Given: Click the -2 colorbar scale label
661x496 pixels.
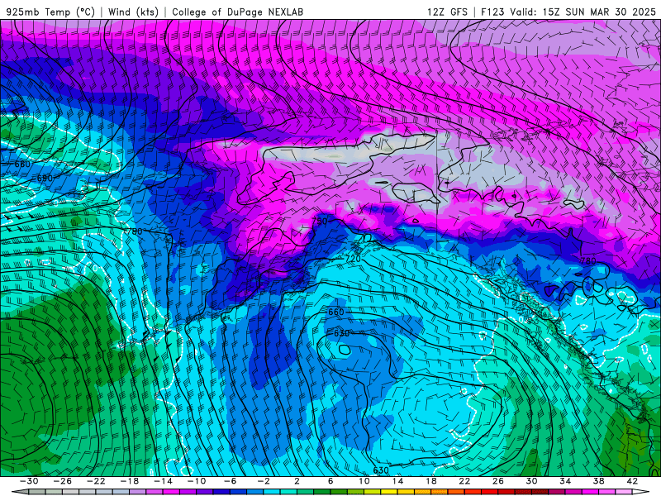Looking at the screenshot, I should point(264,481).
